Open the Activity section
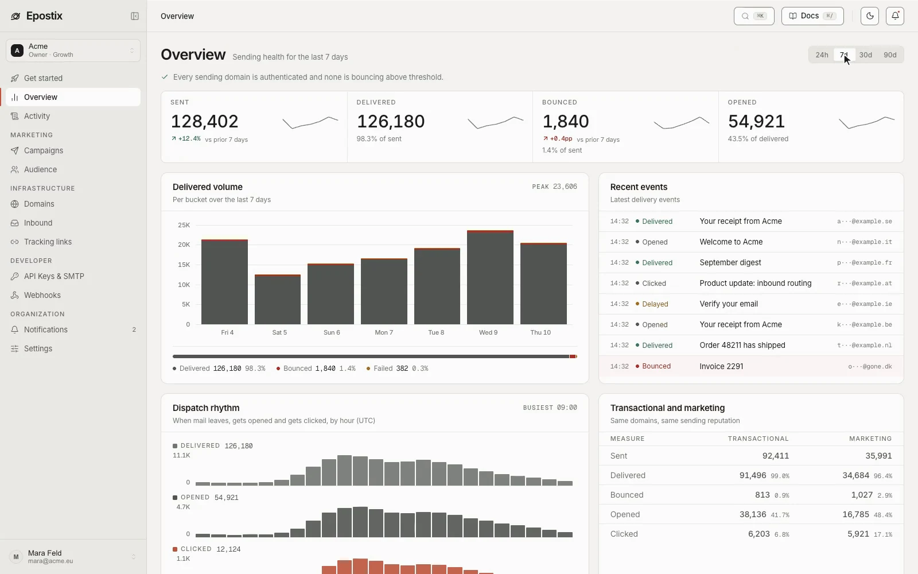This screenshot has width=918, height=574. pyautogui.click(x=73, y=116)
